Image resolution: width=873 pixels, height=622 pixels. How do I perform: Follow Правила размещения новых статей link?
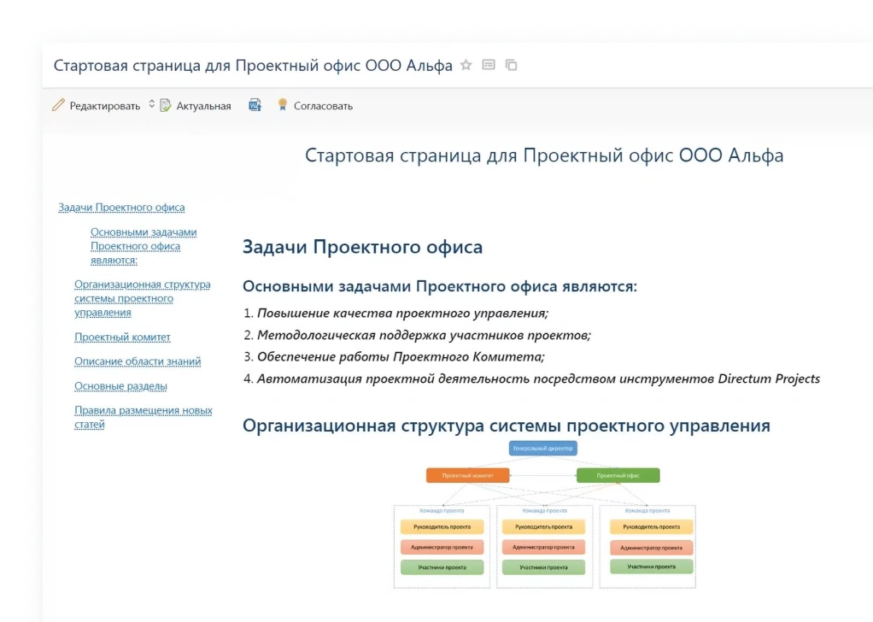143,417
